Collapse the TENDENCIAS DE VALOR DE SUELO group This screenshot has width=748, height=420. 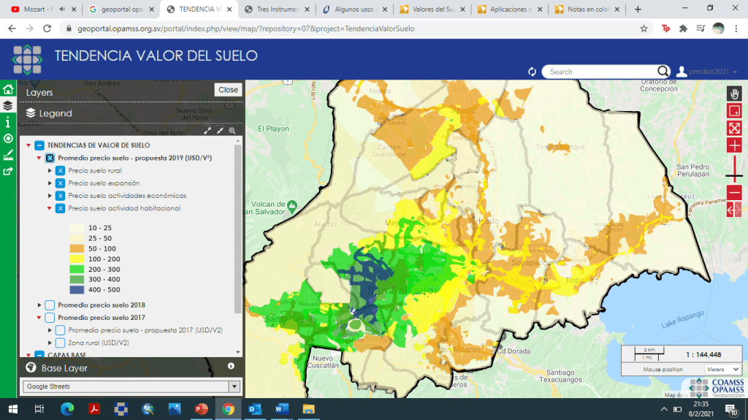coord(28,145)
